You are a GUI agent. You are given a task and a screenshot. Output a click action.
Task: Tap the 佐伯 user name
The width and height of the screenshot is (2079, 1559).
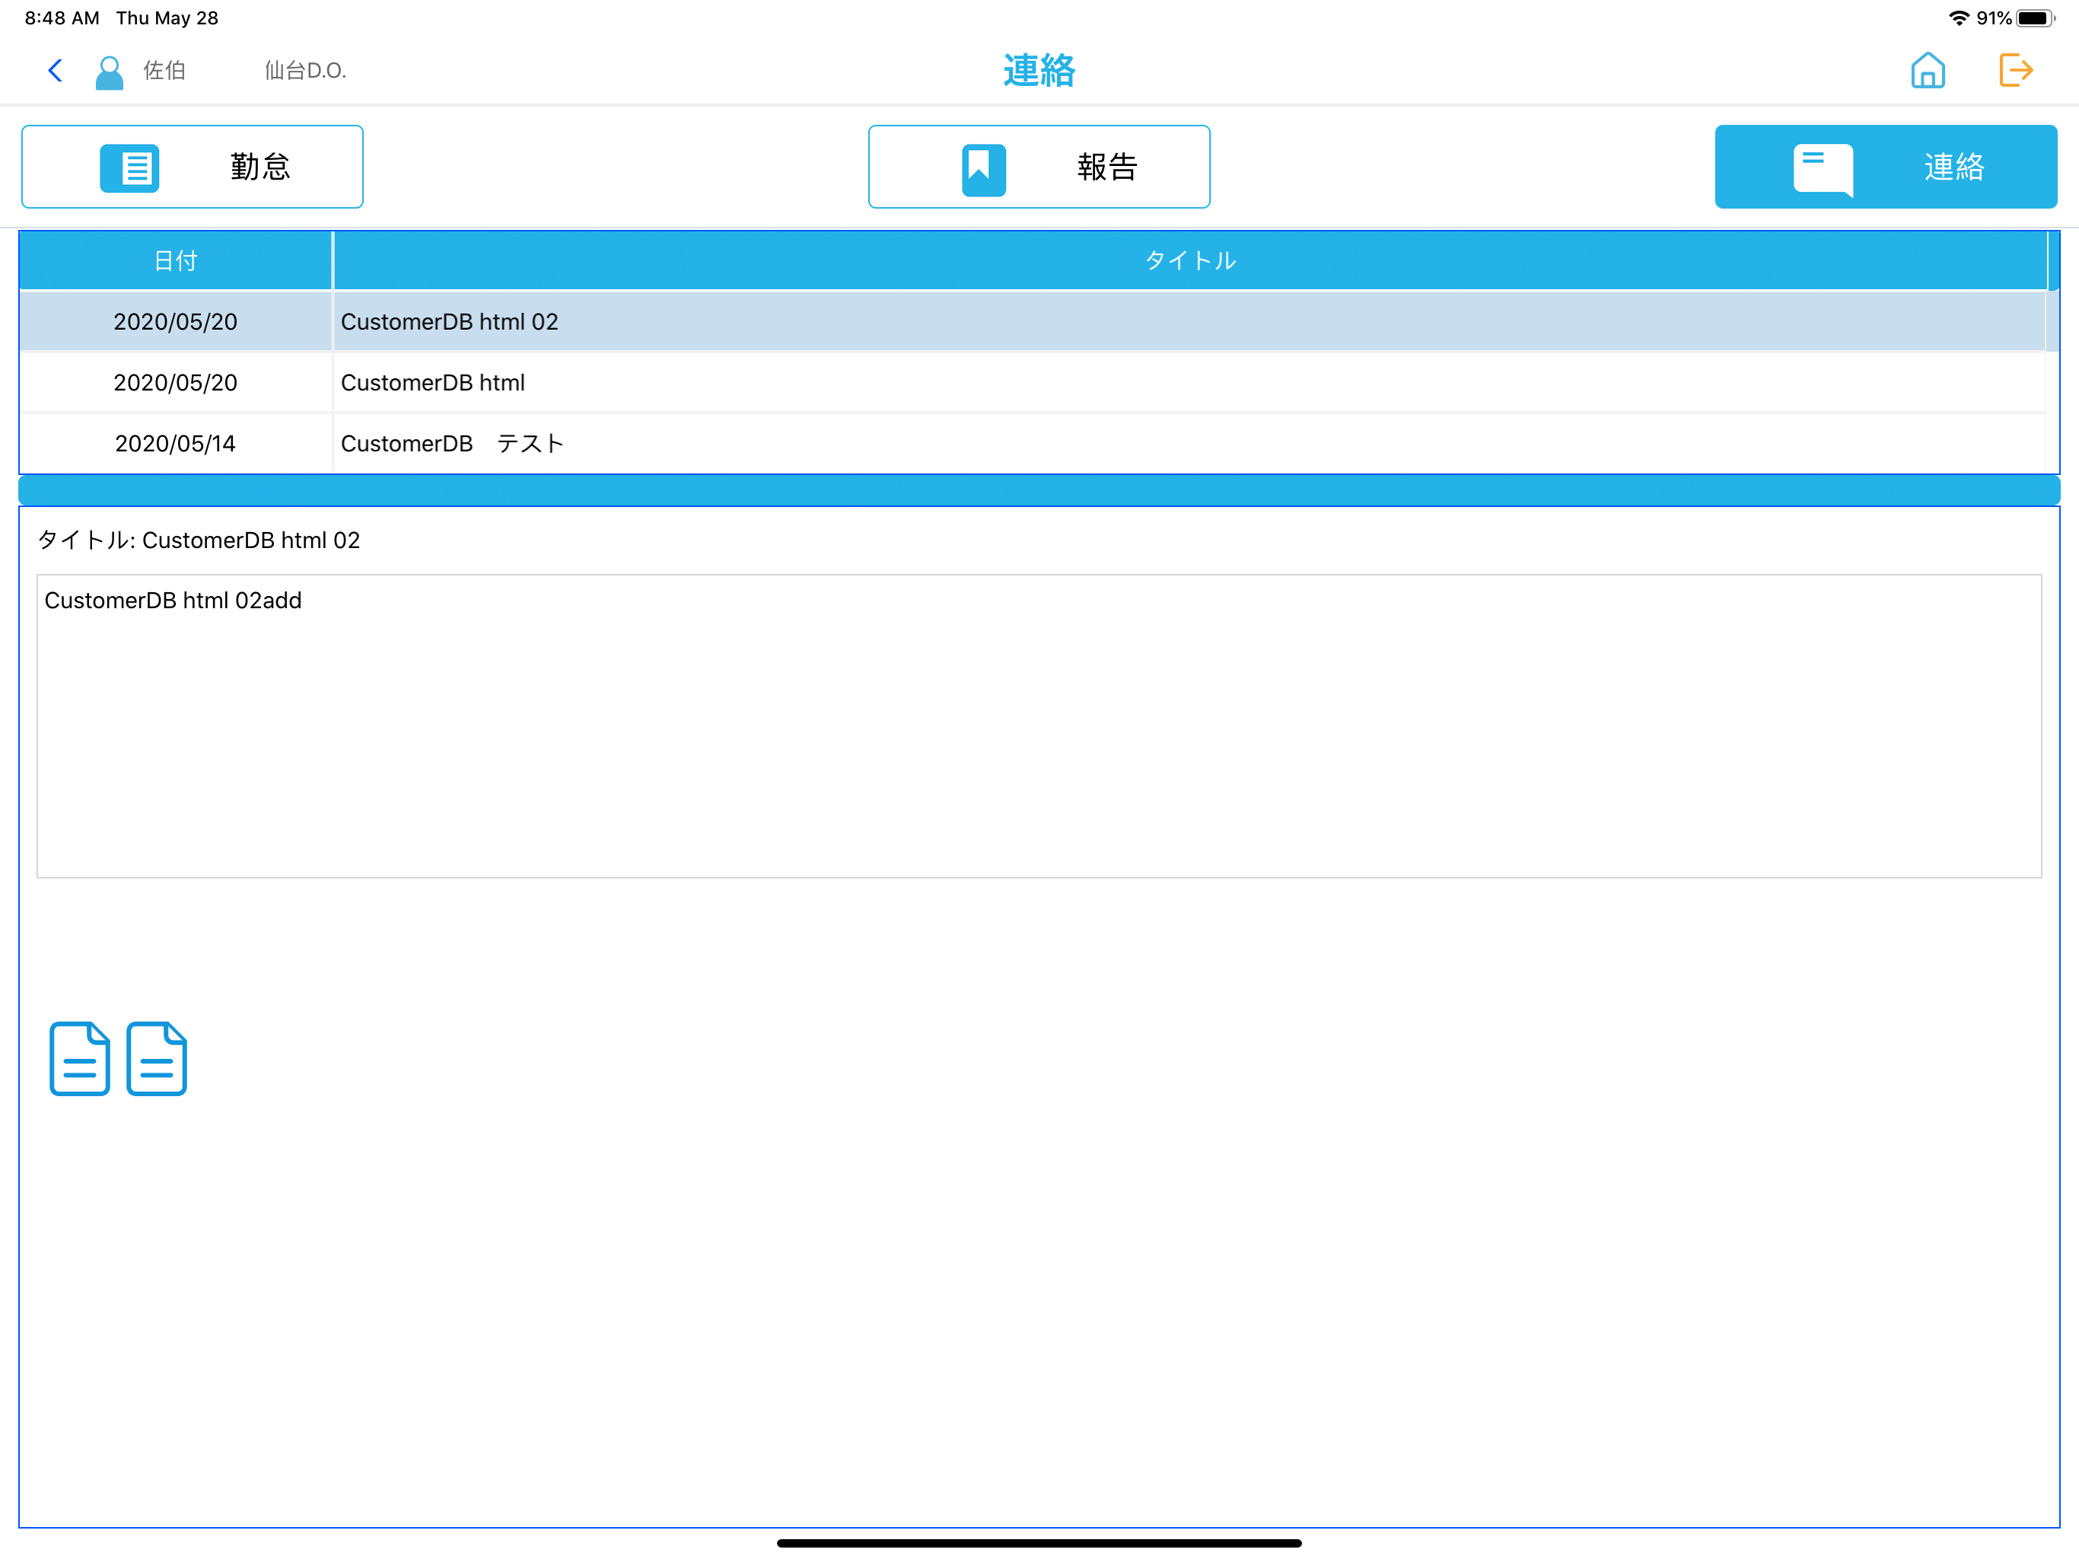[x=164, y=71]
